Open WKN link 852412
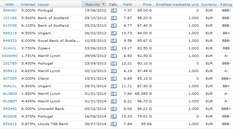The height and width of the screenshot is (129, 233). pos(10,124)
